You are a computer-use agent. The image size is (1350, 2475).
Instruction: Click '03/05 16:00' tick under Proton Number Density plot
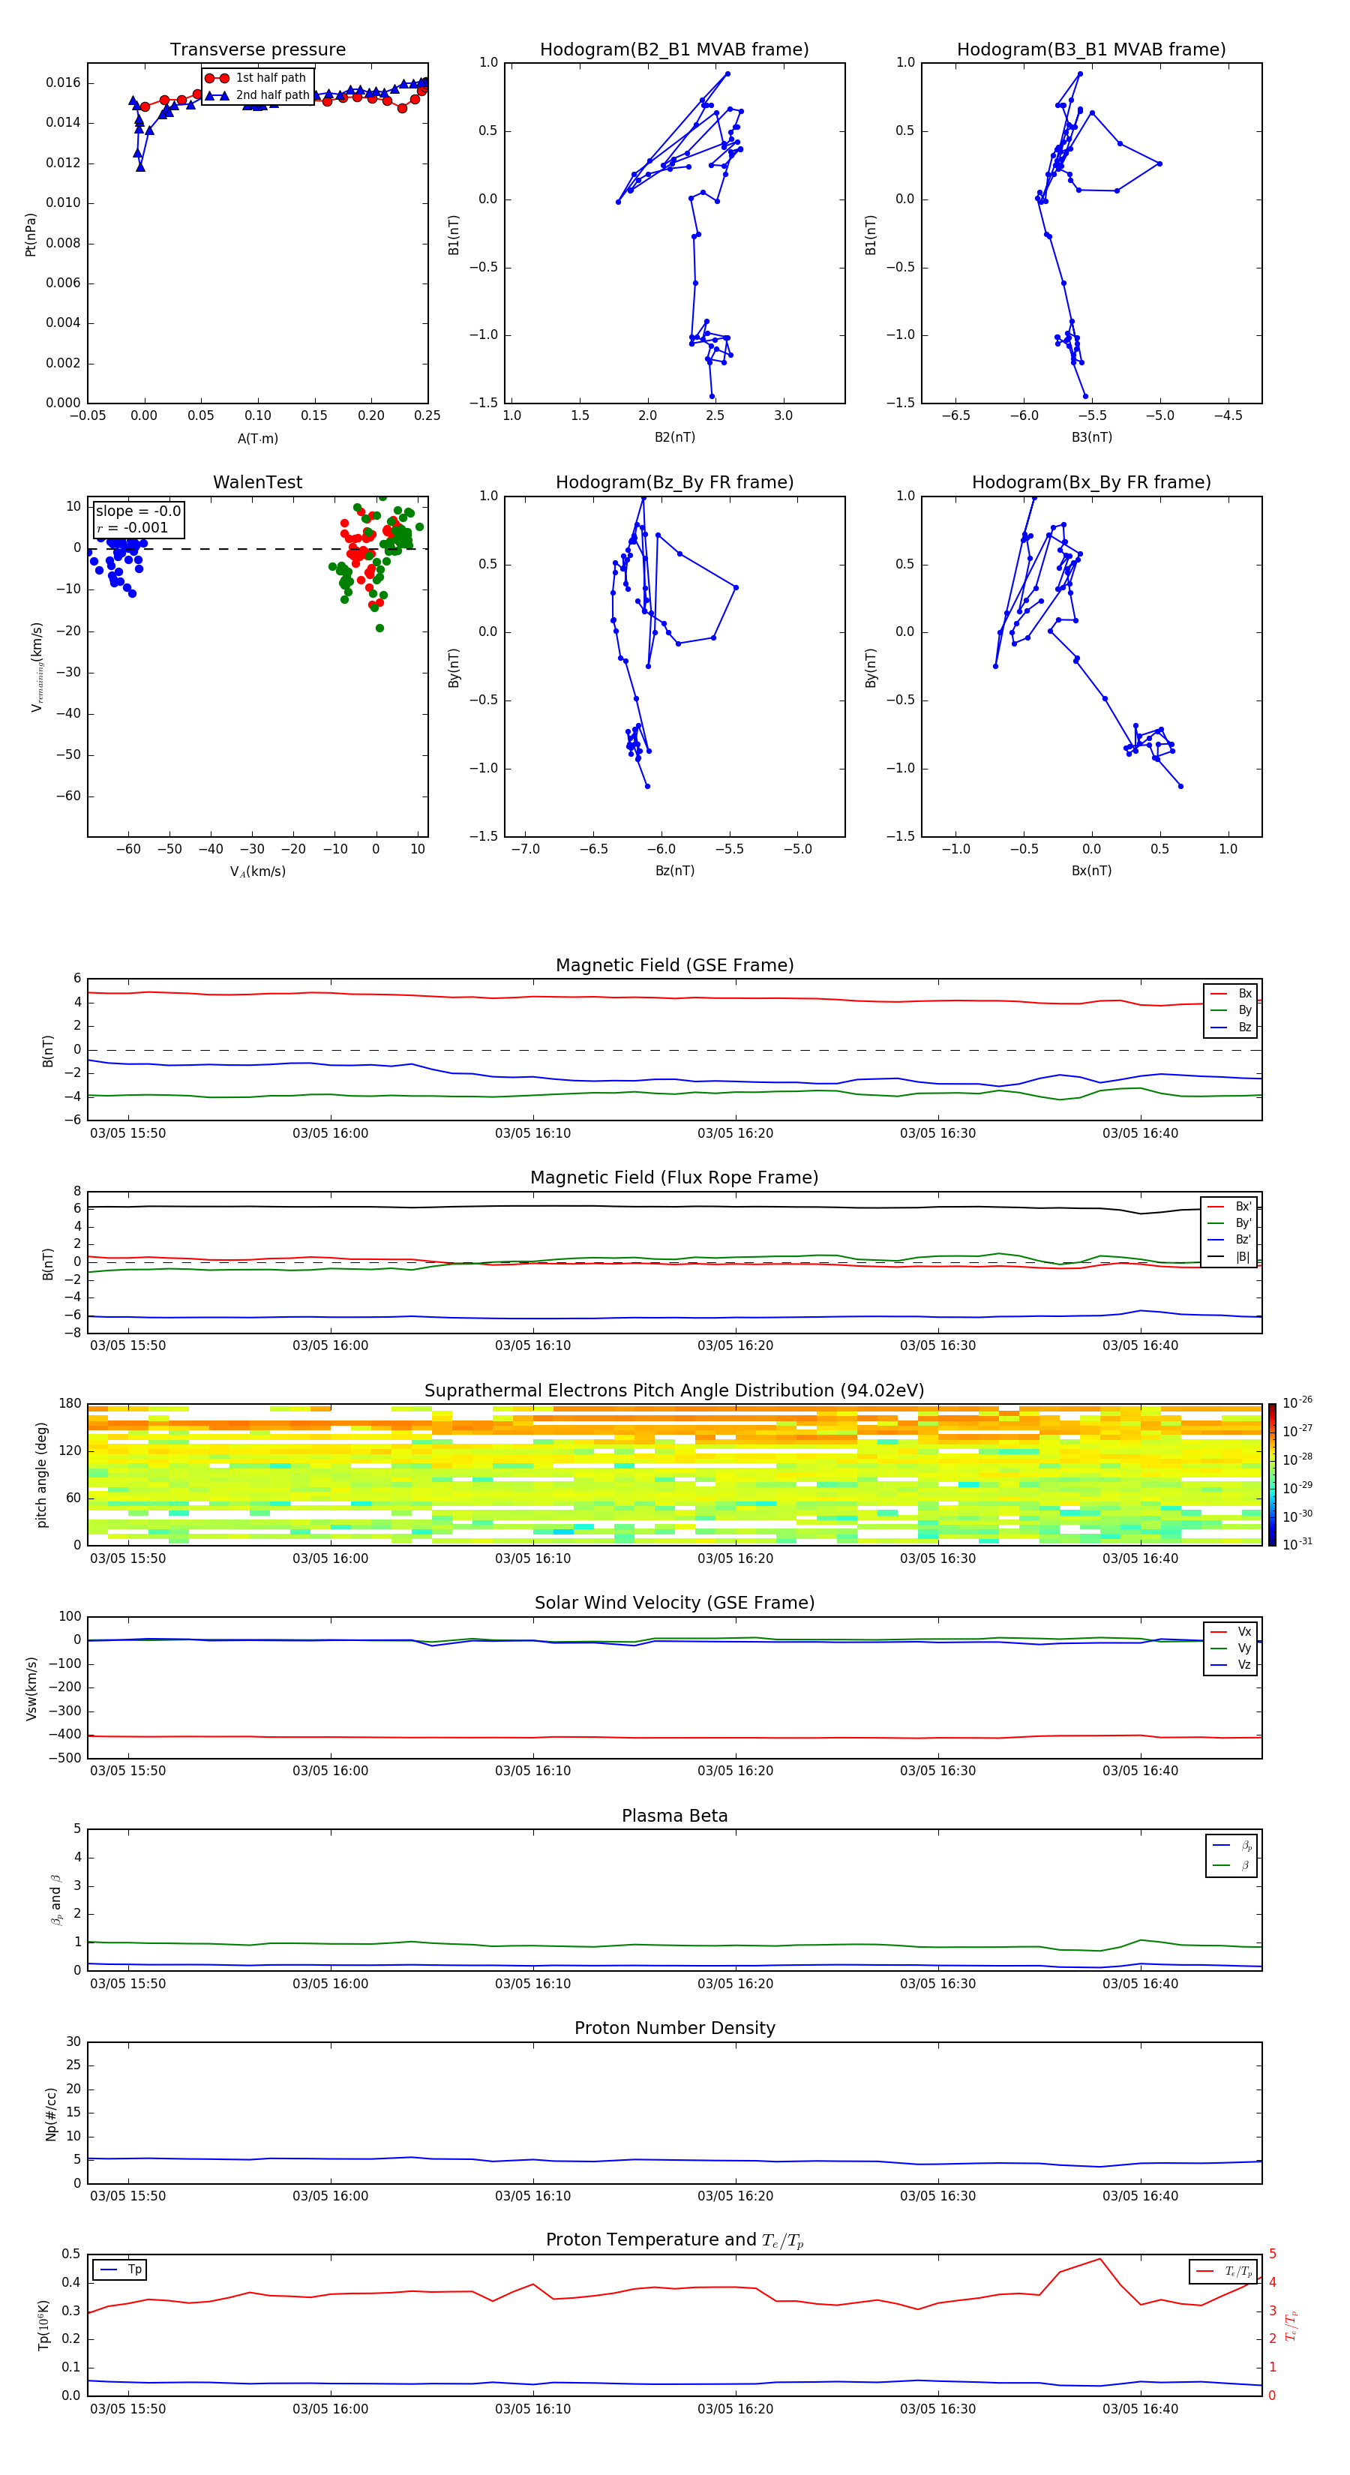pos(331,2196)
